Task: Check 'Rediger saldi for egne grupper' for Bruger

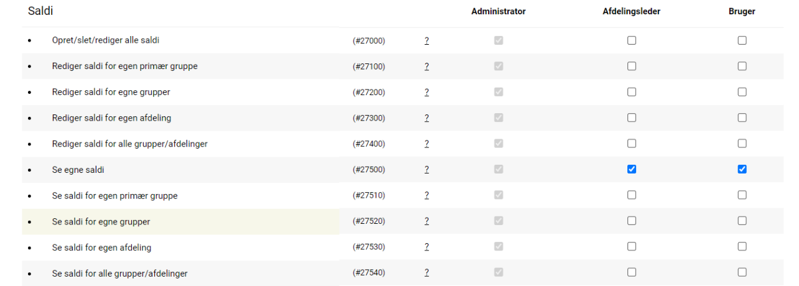Action: [x=742, y=92]
